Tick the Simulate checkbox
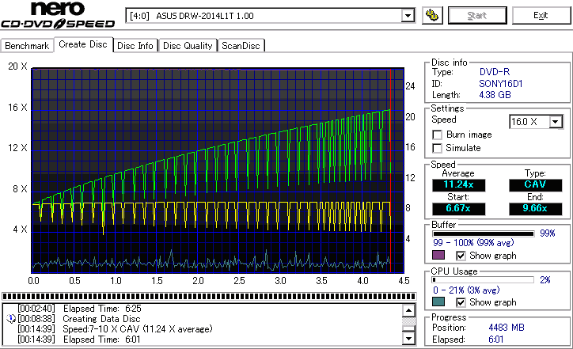573x349 pixels. [x=437, y=148]
